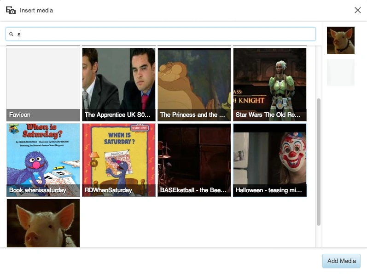367x274 pixels.
Task: Choose the BASEketball video thumbnail
Action: 194,156
